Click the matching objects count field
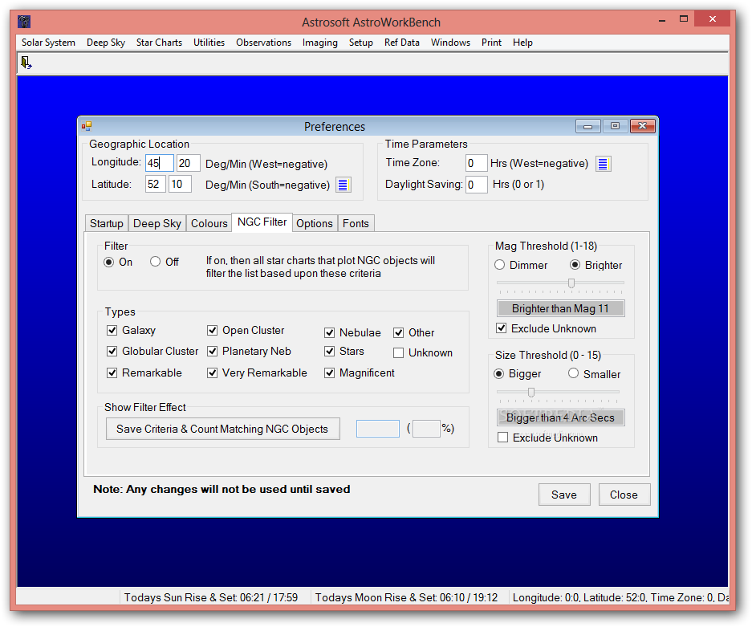752x627 pixels. (x=378, y=429)
